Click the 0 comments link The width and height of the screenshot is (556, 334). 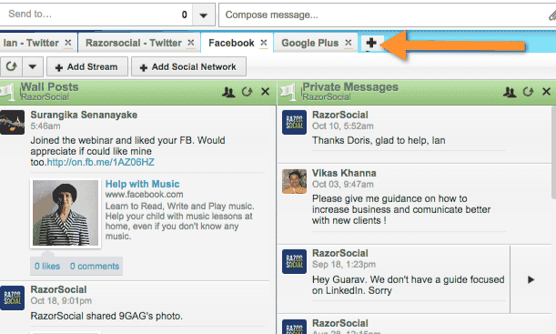tap(95, 267)
